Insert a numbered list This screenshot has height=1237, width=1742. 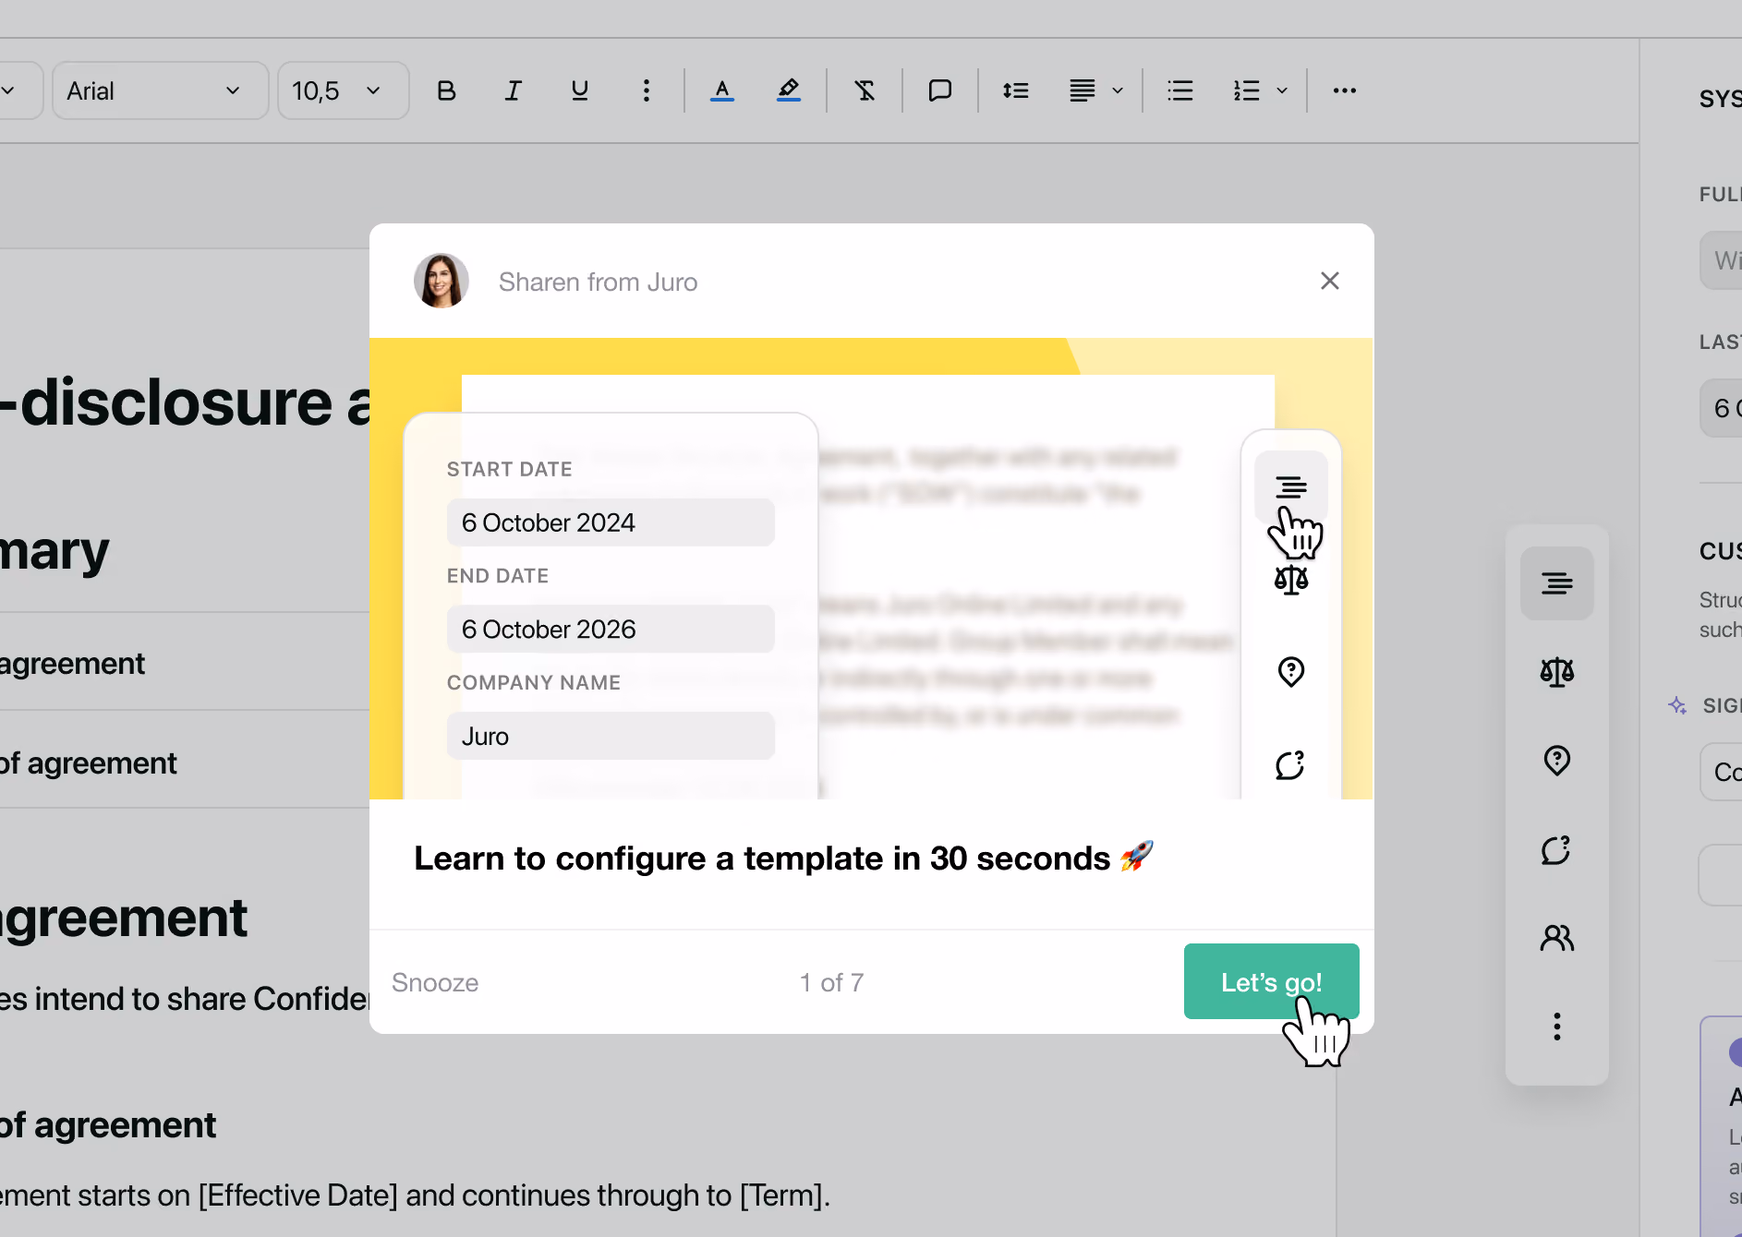pos(1247,90)
